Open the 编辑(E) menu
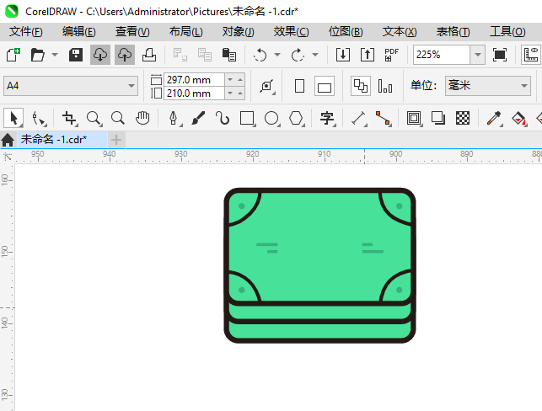542x411 pixels. pyautogui.click(x=78, y=32)
